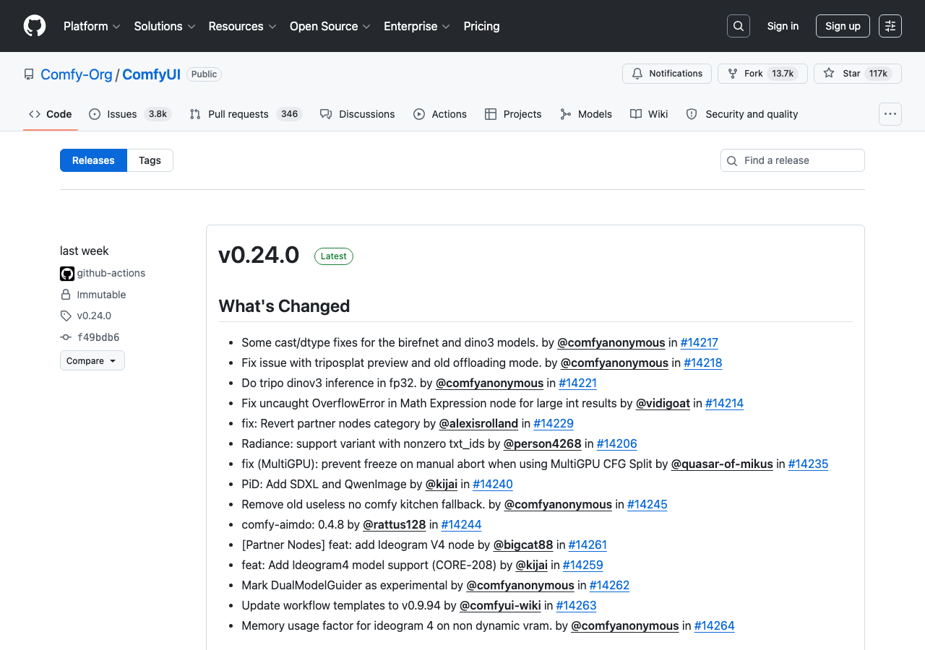Screen dimensions: 925x650
Task: Open the Pull requests tab
Action: click(x=246, y=114)
